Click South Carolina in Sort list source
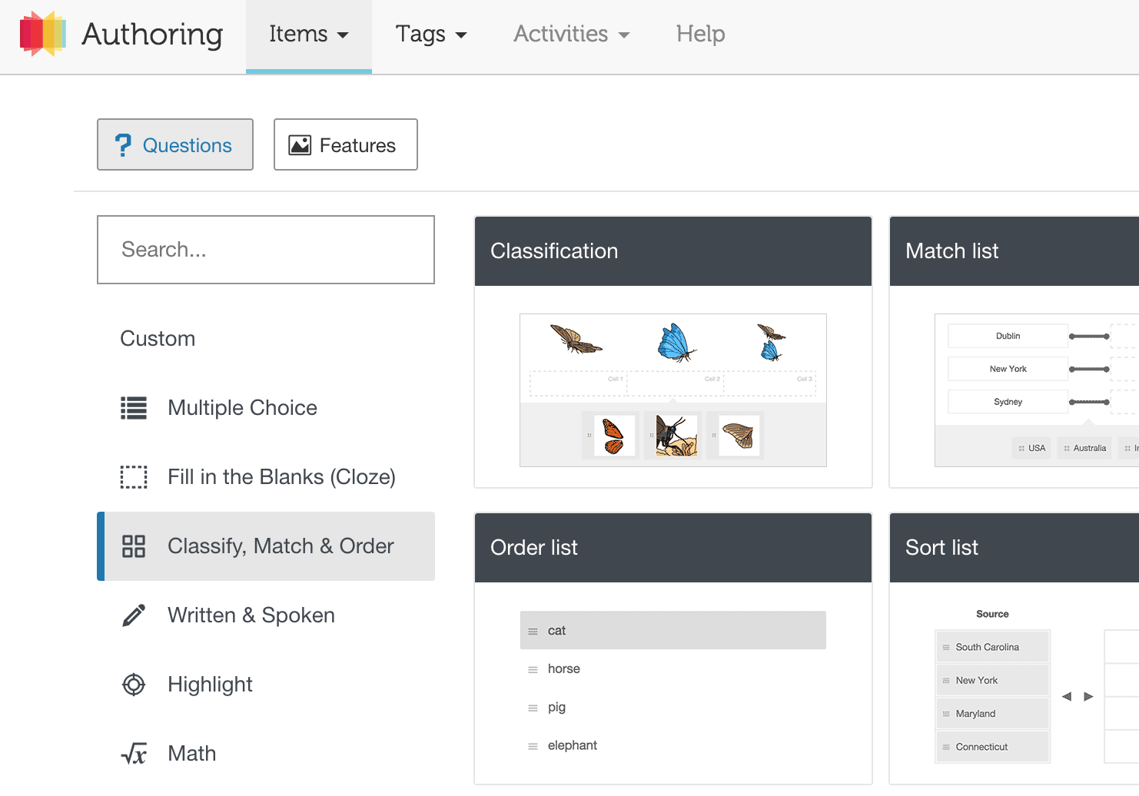This screenshot has height=796, width=1139. (x=992, y=647)
